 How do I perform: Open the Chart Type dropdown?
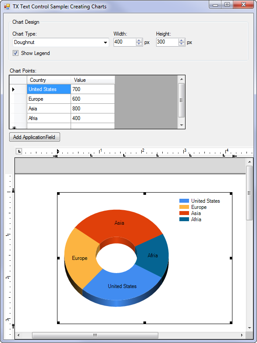tap(61, 42)
